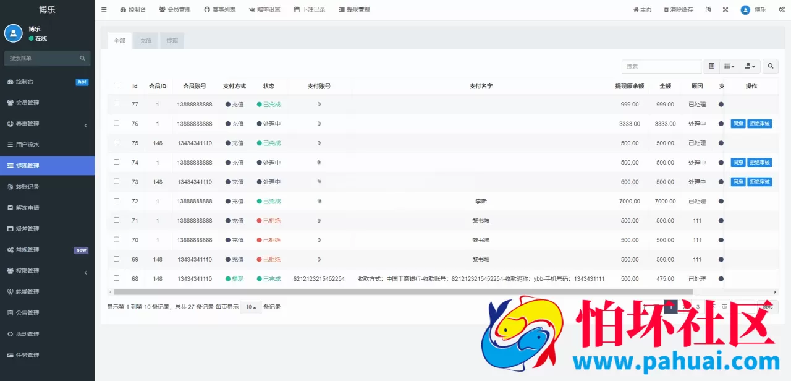Open 公告管理 in the left sidebar
The height and width of the screenshot is (381, 791).
(47, 313)
